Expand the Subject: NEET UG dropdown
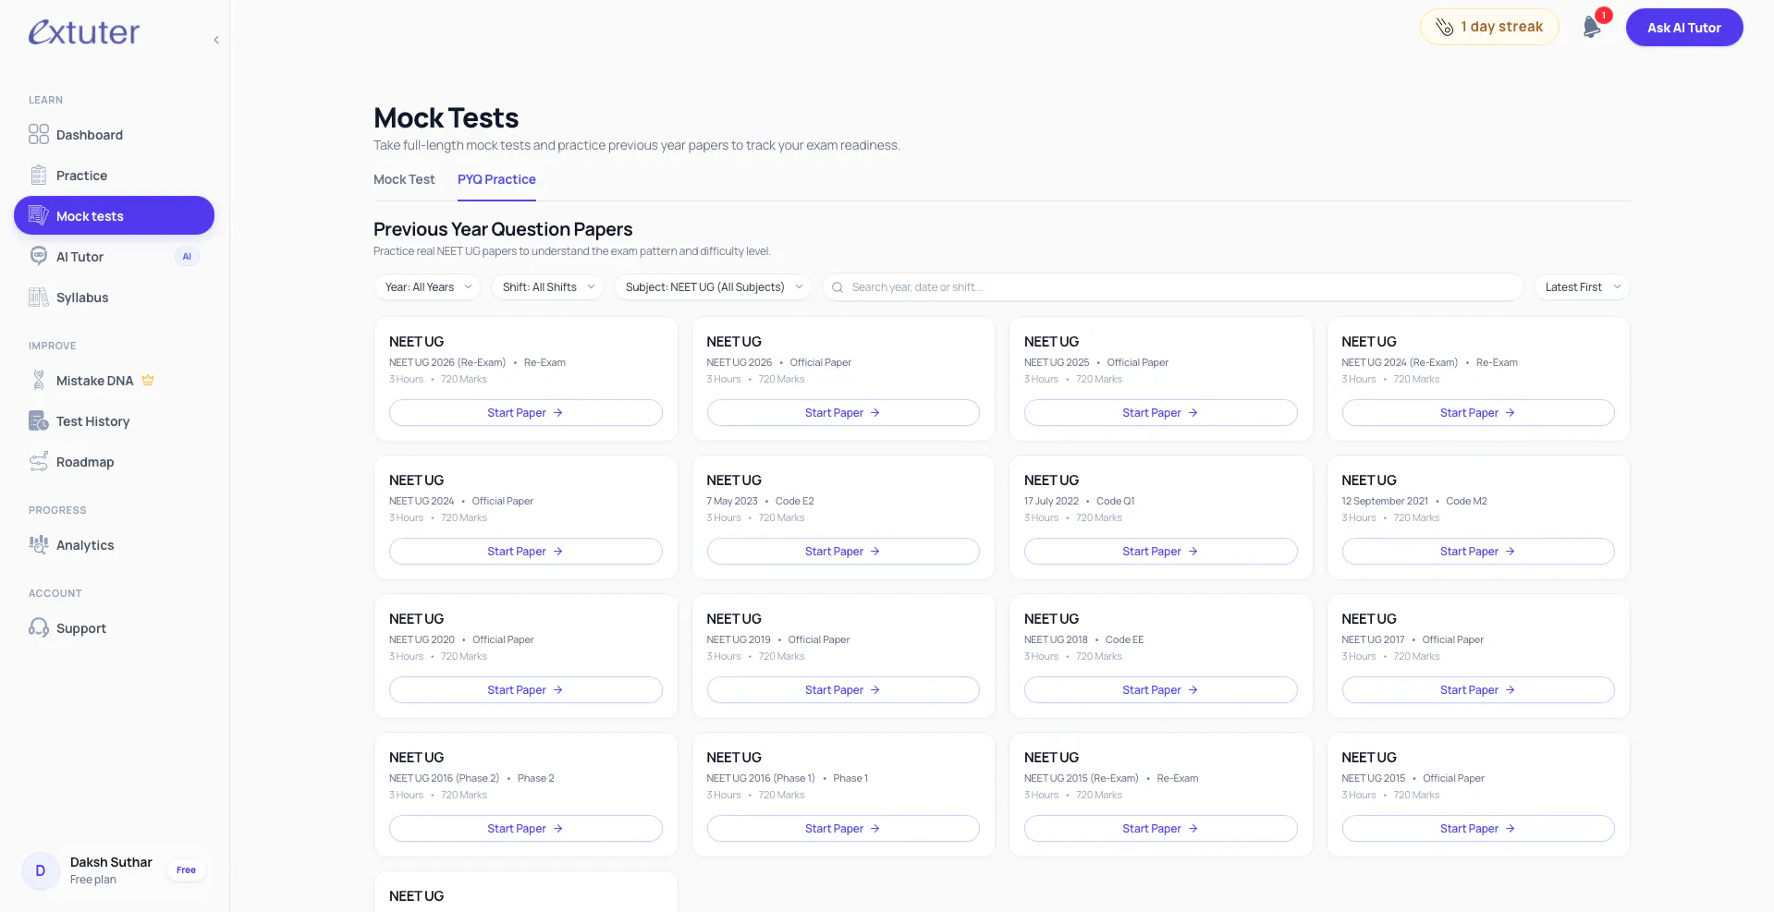The image size is (1774, 912). 713,287
